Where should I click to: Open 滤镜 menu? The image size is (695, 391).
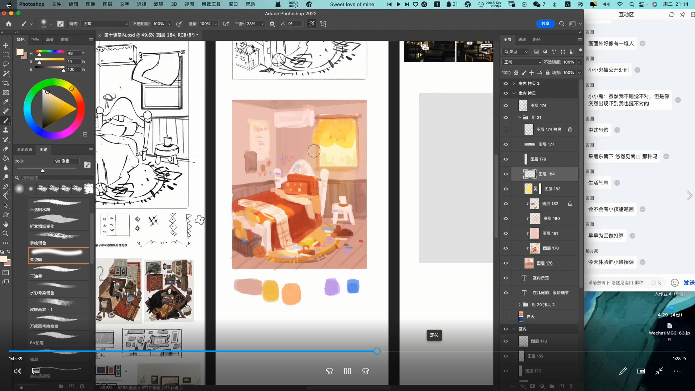coord(159,4)
